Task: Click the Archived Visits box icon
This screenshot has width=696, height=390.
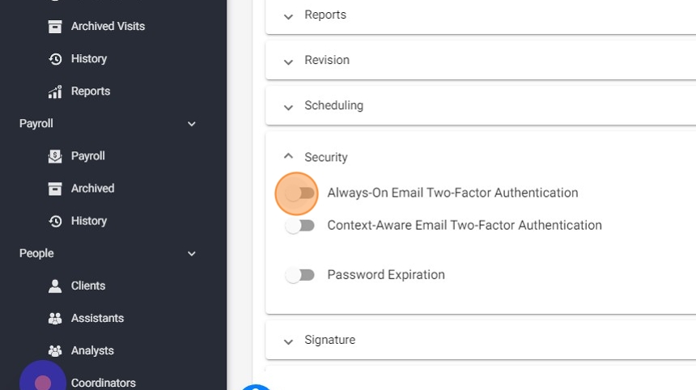Action: [x=55, y=27]
